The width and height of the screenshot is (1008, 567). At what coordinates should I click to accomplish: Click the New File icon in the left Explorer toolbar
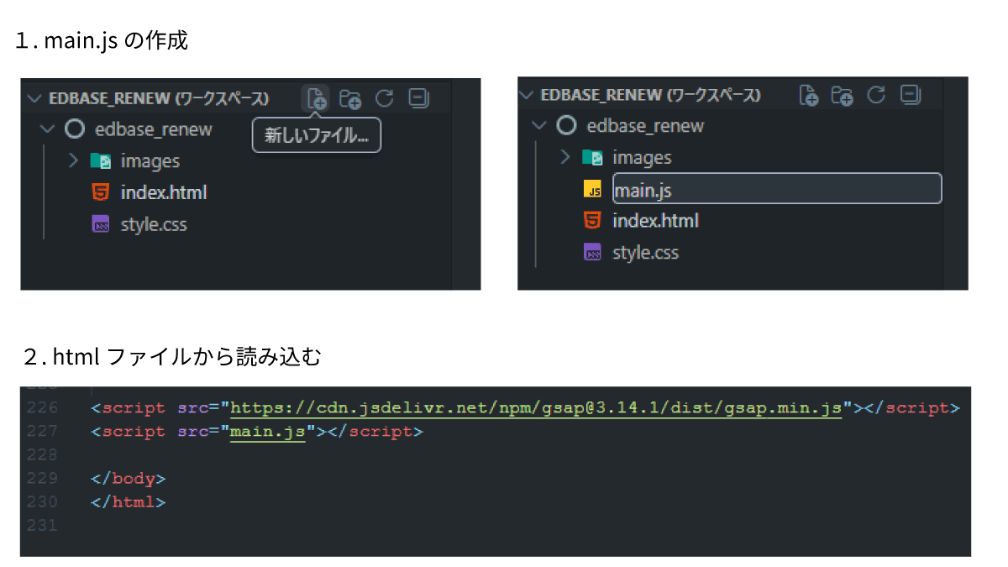316,98
